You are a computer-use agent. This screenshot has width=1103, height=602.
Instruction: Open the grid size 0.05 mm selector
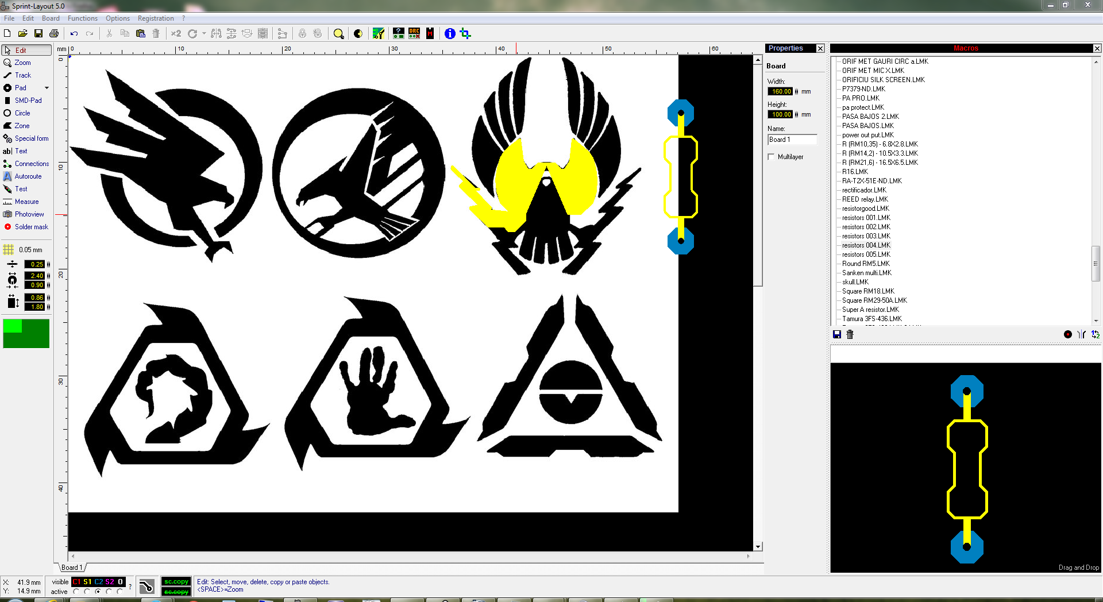[23, 250]
